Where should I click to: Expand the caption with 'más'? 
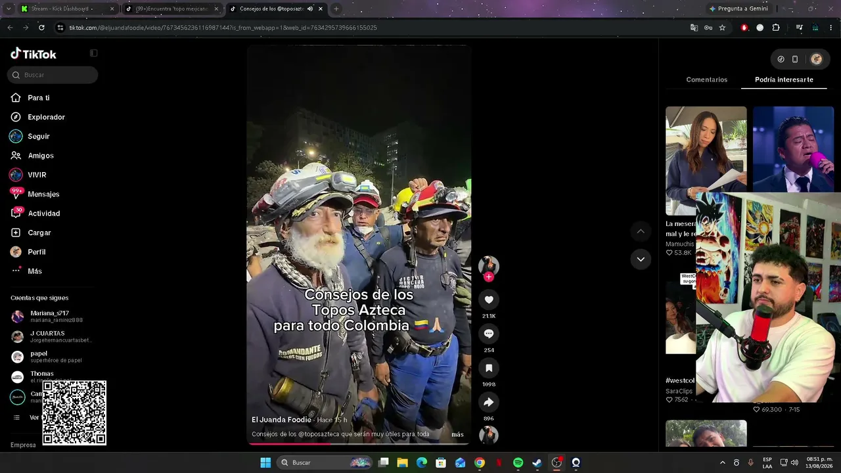pyautogui.click(x=457, y=434)
